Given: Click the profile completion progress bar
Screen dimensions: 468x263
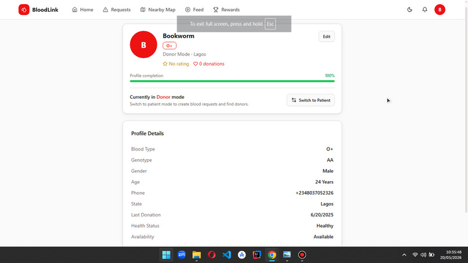Looking at the screenshot, I should [x=232, y=81].
